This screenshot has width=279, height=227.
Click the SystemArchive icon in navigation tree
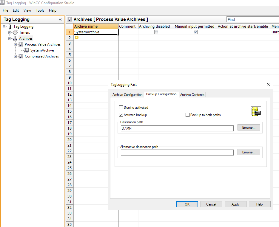click(27, 50)
